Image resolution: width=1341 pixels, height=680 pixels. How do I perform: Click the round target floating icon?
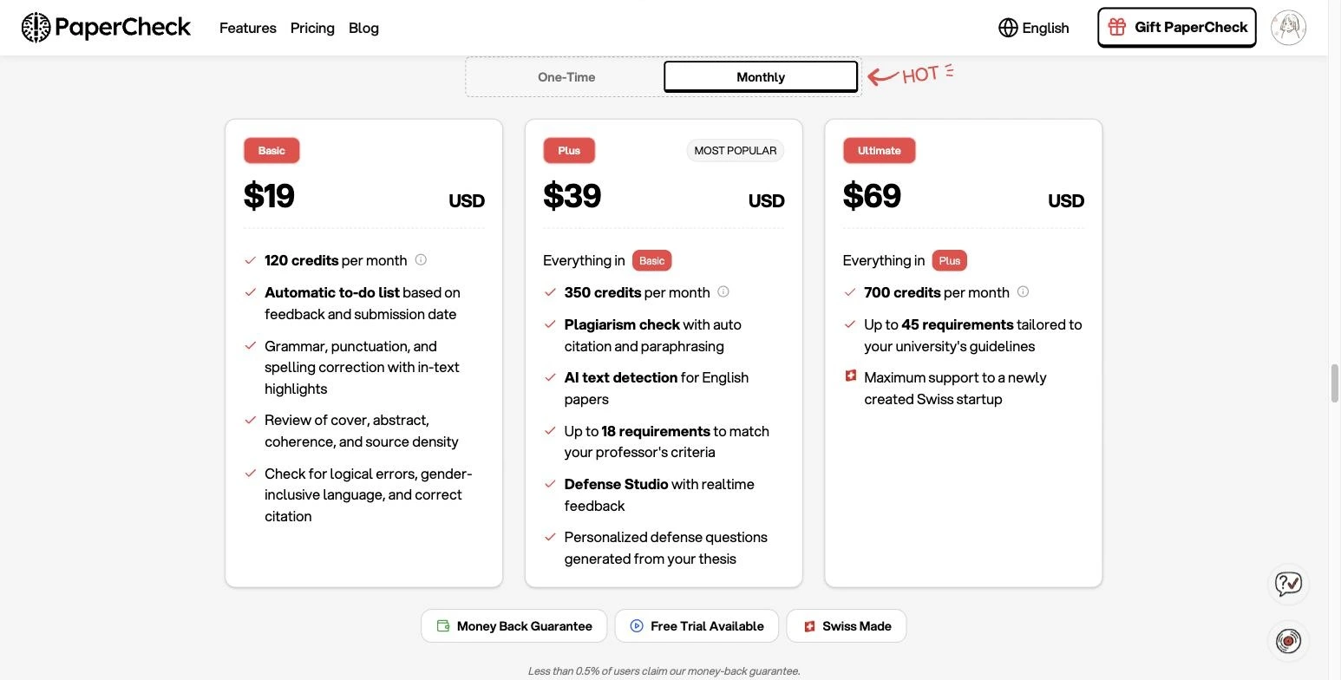(x=1288, y=641)
